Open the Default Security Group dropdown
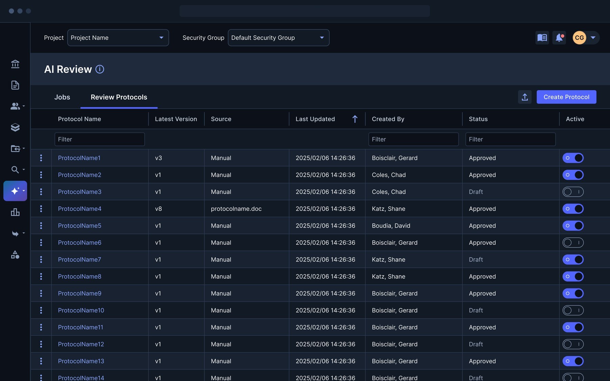This screenshot has width=610, height=381. coord(279,38)
